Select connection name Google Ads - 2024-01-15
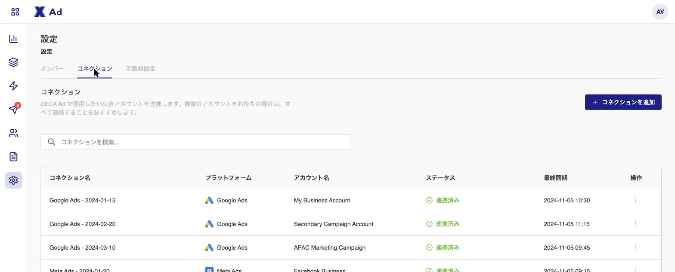Image resolution: width=675 pixels, height=272 pixels. tap(82, 200)
